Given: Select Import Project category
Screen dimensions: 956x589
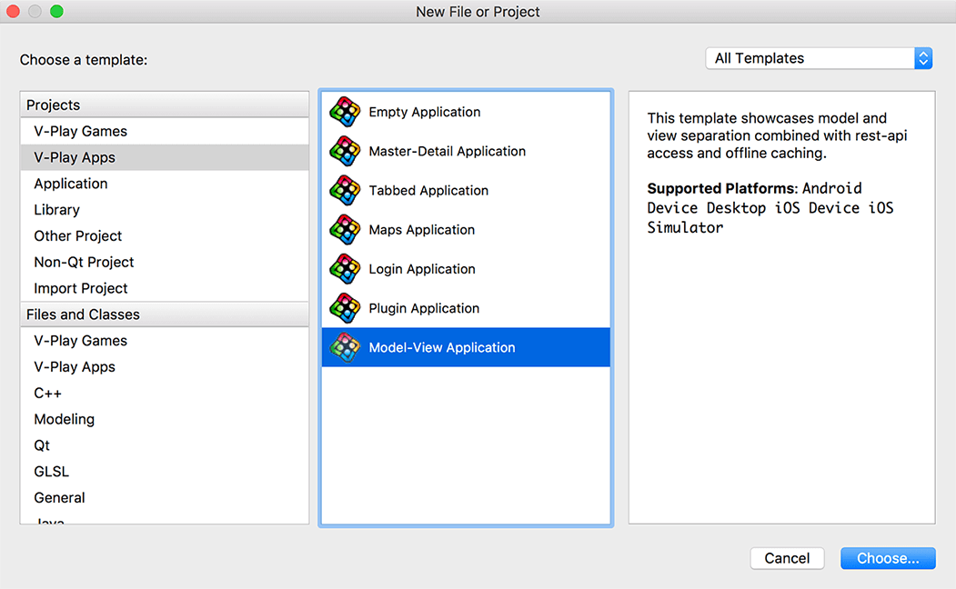Looking at the screenshot, I should pos(165,288).
